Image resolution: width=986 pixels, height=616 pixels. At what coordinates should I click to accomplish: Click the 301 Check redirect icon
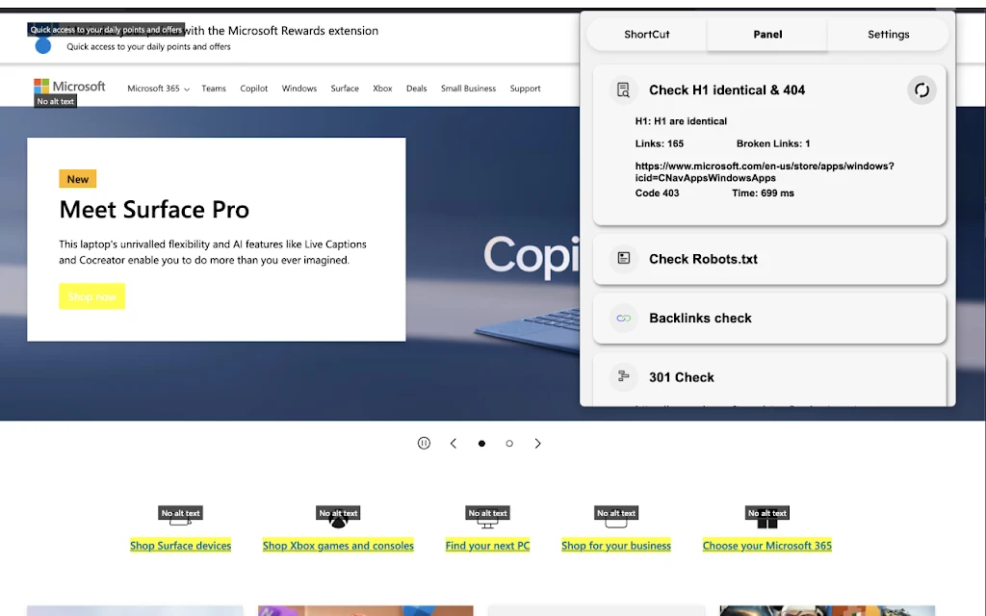point(623,376)
